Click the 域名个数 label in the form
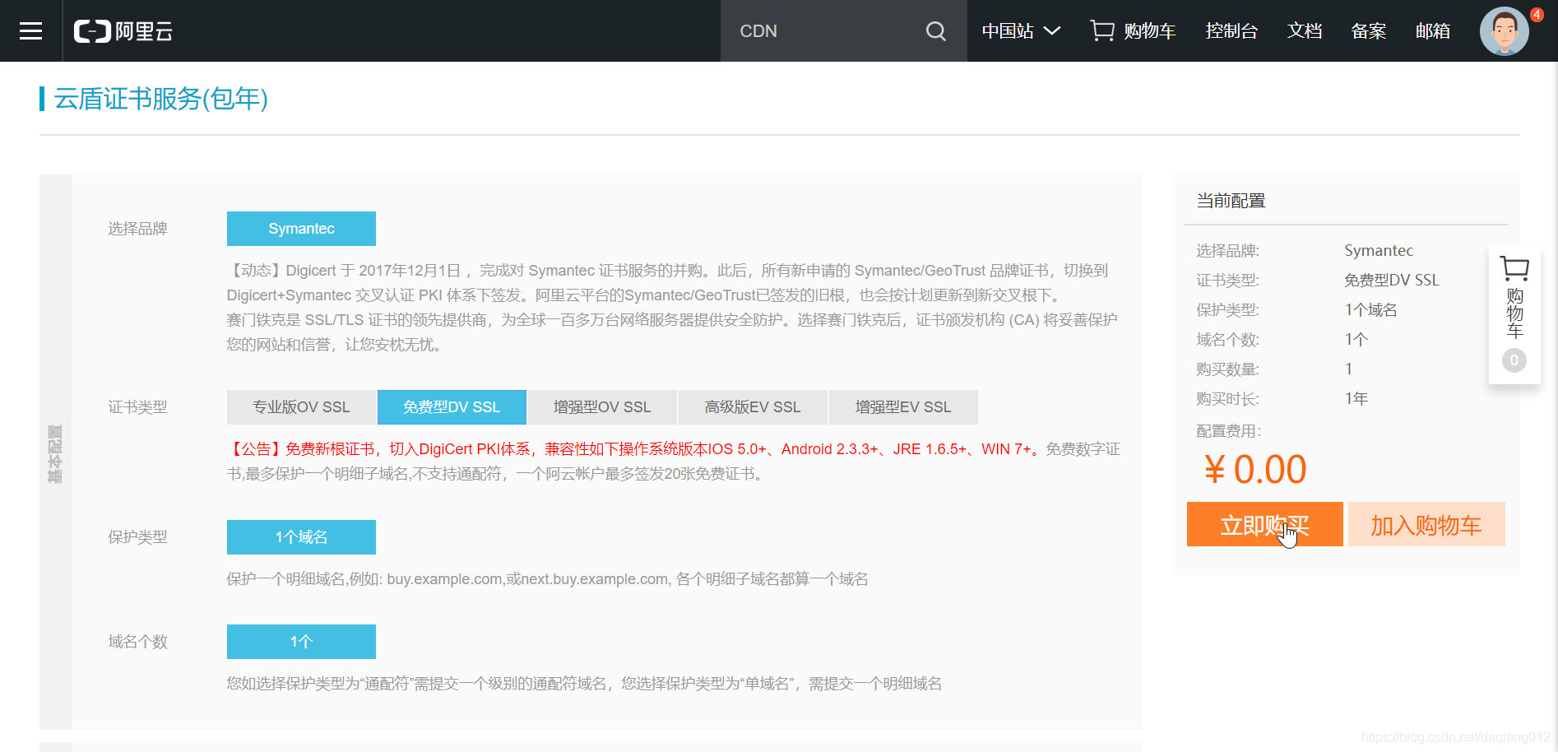The width and height of the screenshot is (1558, 752). tap(137, 642)
